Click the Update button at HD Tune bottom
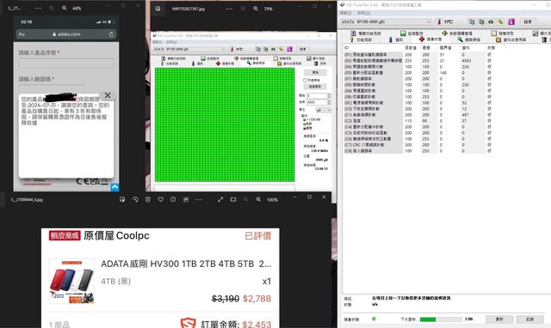This screenshot has width=551, height=328. point(499,319)
